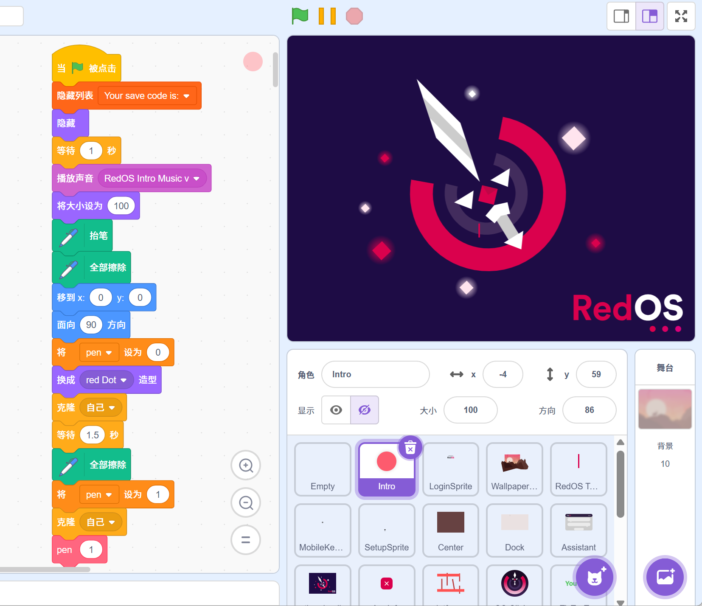Viewport: 702px width, 606px height.
Task: Hide the sprite with crossed-eye icon
Action: coord(365,410)
